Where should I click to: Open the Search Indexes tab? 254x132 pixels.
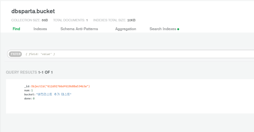(163, 29)
